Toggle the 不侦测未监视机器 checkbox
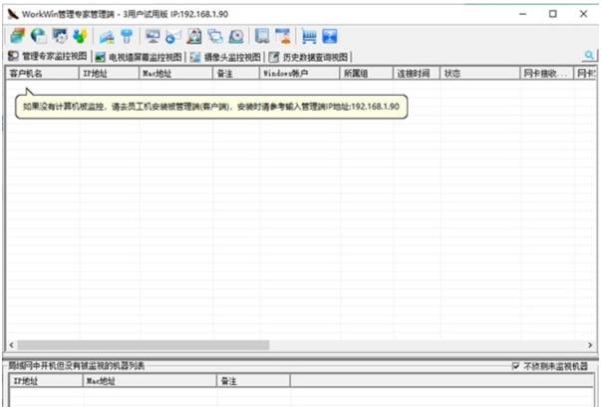Image resolution: width=601 pixels, height=407 pixels. [515, 366]
